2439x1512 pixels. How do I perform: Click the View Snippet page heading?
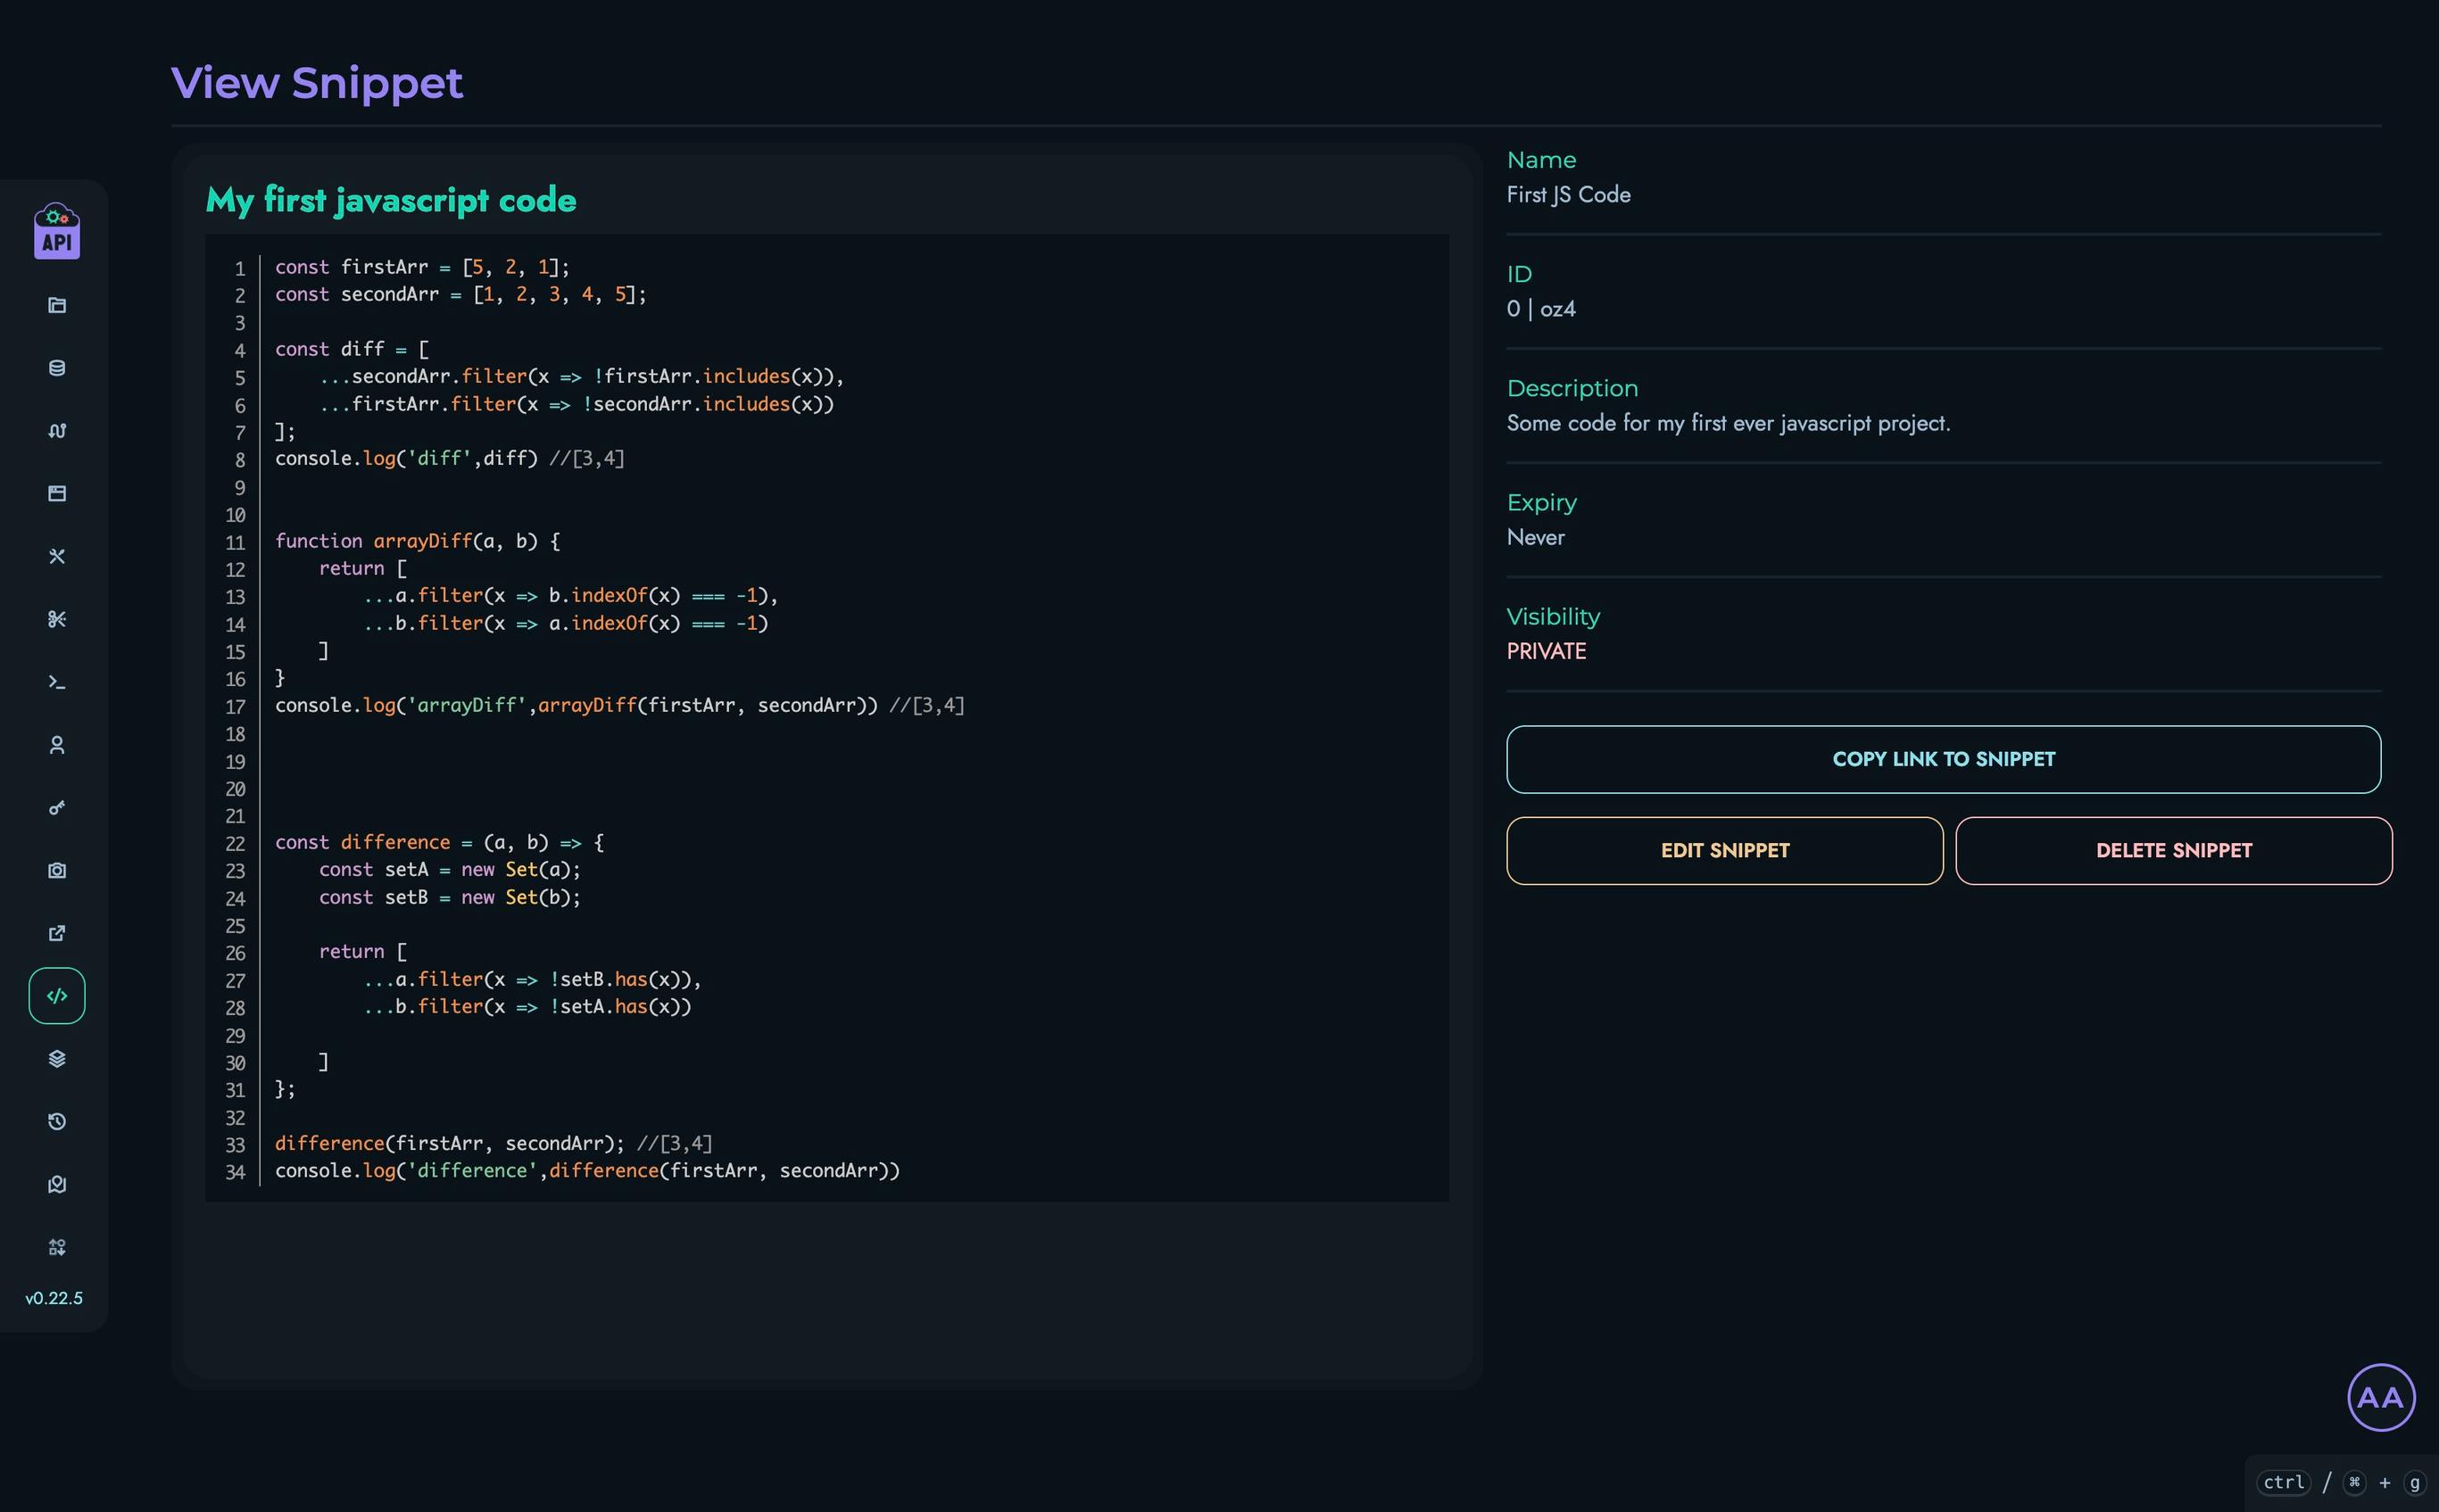coord(317,83)
